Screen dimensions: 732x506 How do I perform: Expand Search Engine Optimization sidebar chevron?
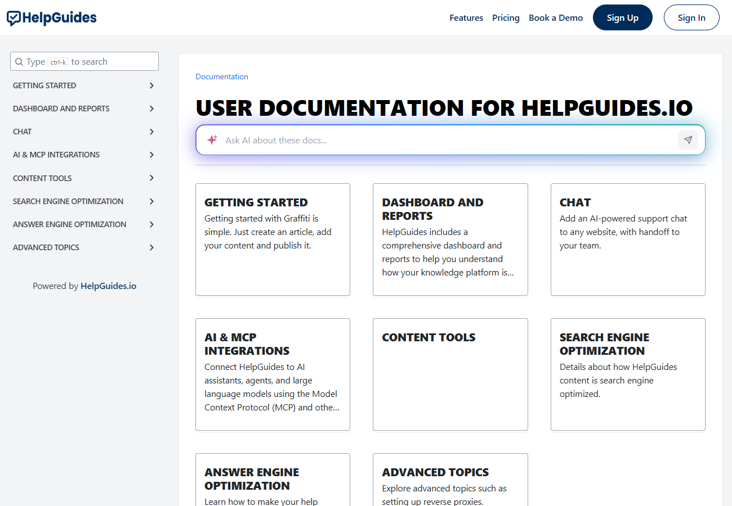click(151, 201)
